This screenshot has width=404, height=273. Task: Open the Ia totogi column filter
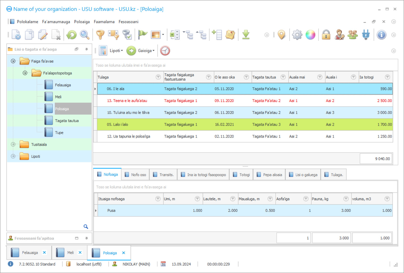(387, 77)
